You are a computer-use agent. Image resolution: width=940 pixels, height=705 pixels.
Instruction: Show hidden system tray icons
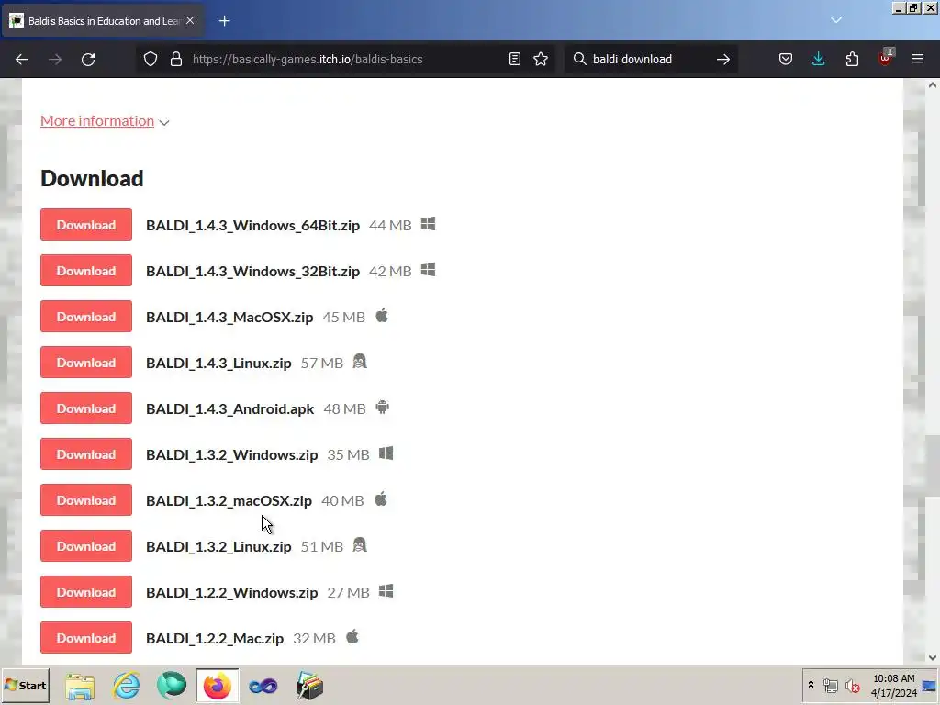click(x=811, y=685)
